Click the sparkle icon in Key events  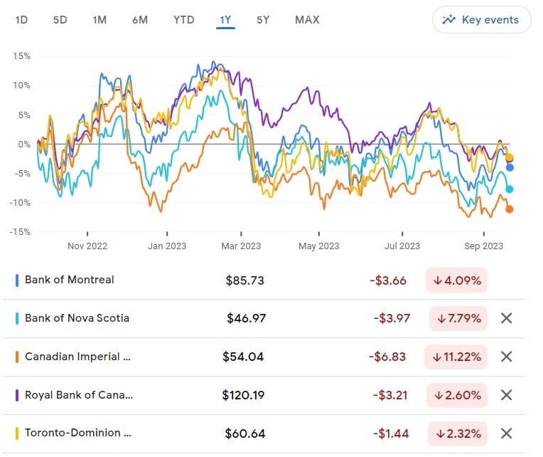pos(448,19)
